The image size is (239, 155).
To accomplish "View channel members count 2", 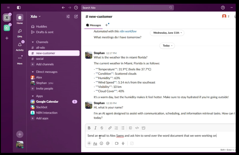I will (x=226, y=16).
